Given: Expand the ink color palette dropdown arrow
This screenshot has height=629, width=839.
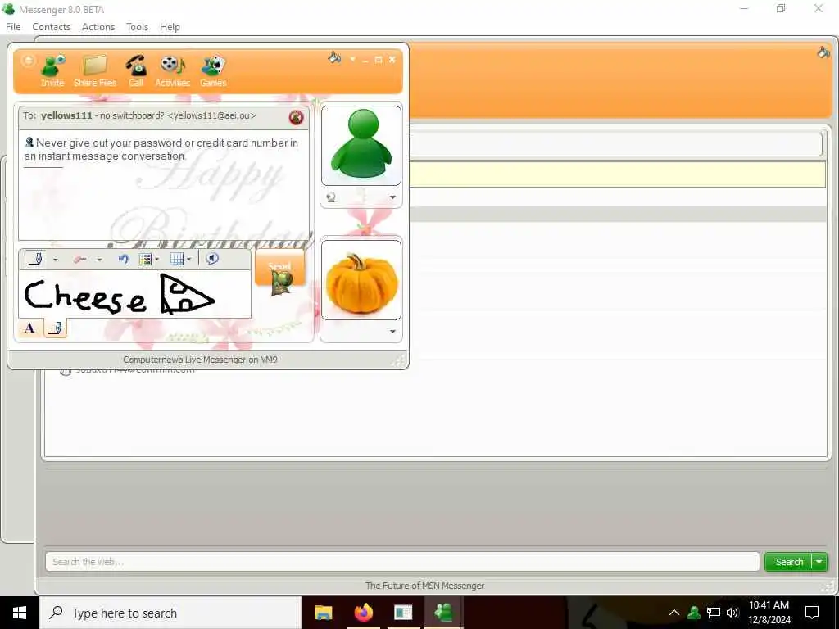Looking at the screenshot, I should tap(156, 260).
